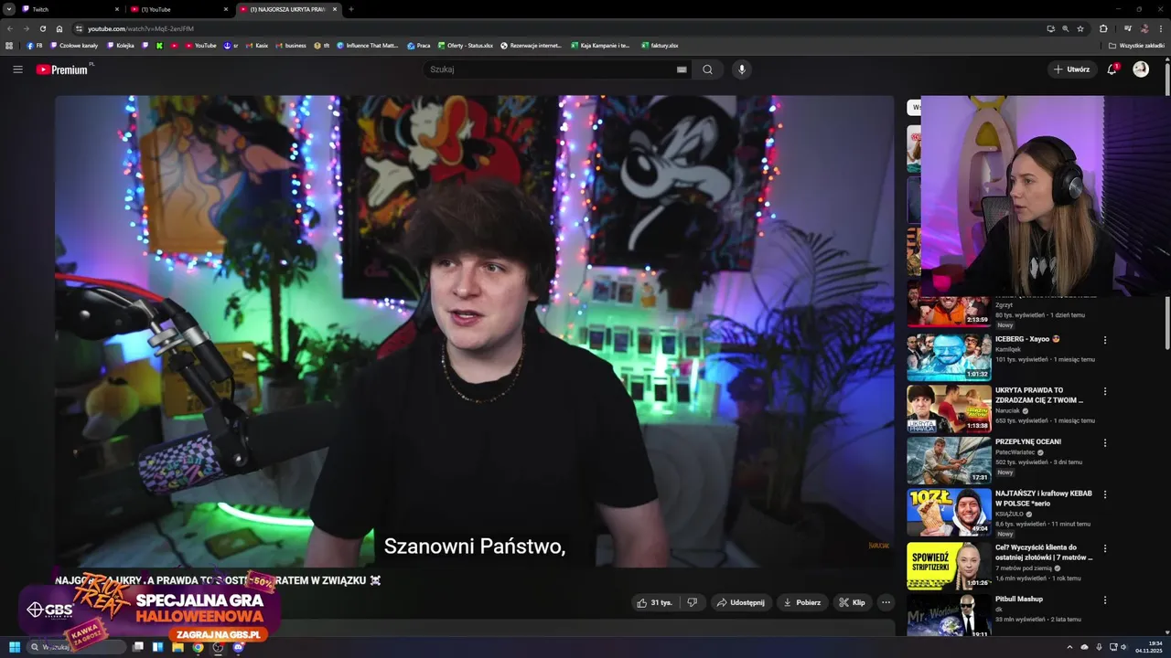Start voice search with the microphone icon

[x=742, y=69]
